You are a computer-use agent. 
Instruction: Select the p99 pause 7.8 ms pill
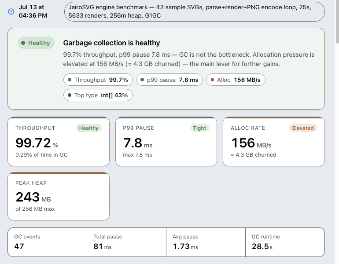click(x=169, y=80)
